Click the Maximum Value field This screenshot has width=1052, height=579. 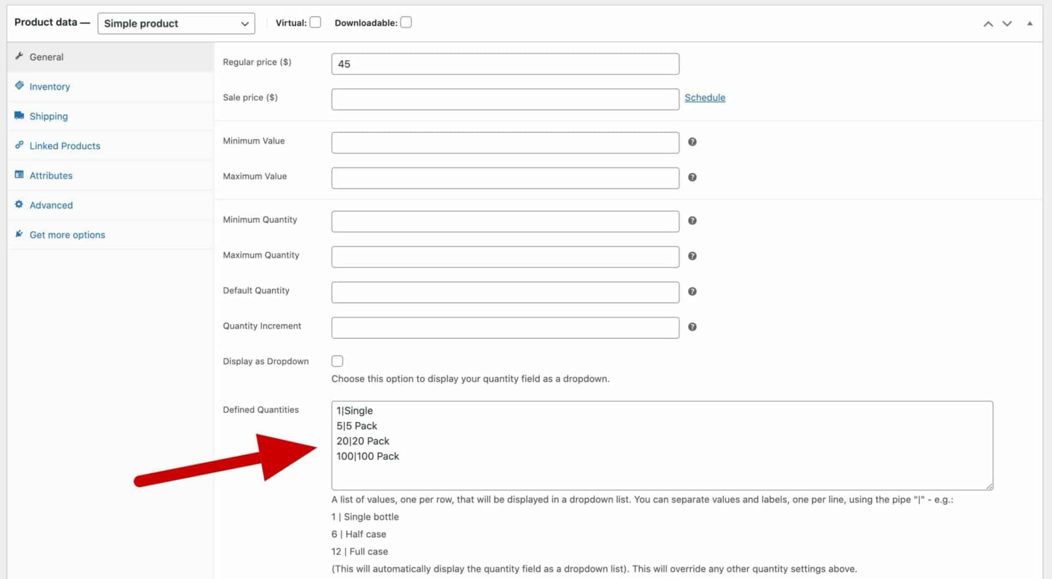pyautogui.click(x=505, y=178)
